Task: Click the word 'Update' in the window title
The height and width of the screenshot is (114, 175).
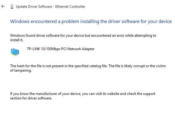Action: 22,7
